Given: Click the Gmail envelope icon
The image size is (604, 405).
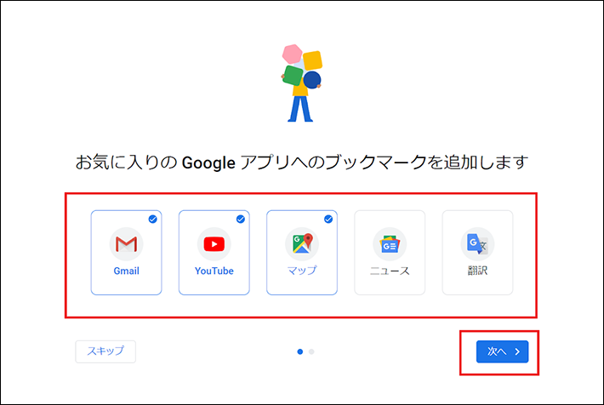Looking at the screenshot, I should coord(127,244).
